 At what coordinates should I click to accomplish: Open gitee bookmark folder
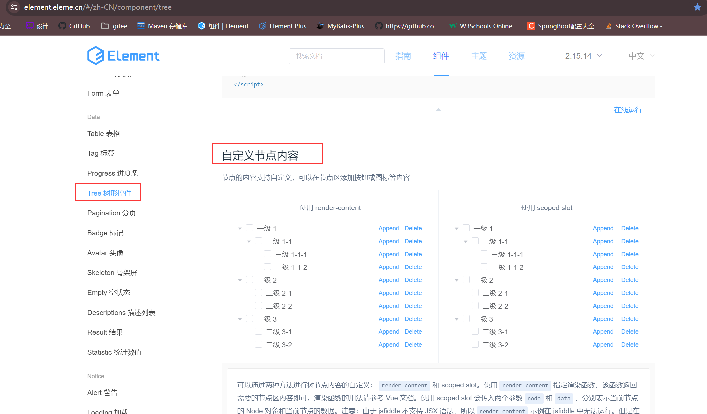tap(114, 26)
